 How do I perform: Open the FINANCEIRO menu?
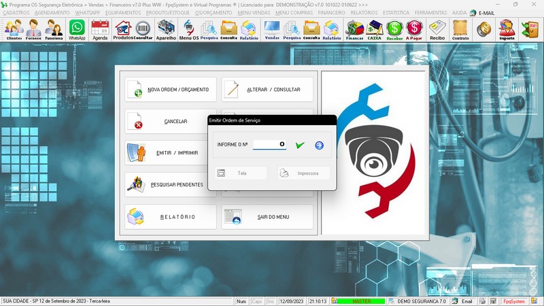331,13
